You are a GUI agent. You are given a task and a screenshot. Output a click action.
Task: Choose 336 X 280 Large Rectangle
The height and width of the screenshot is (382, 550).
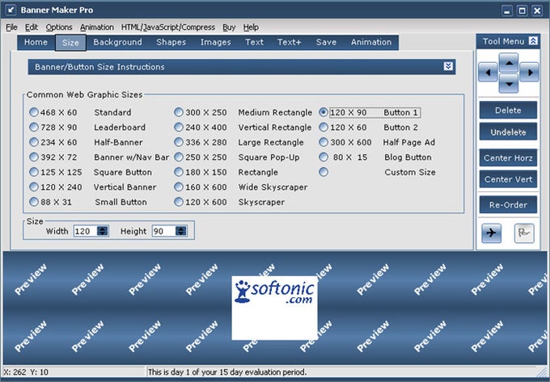coord(179,142)
